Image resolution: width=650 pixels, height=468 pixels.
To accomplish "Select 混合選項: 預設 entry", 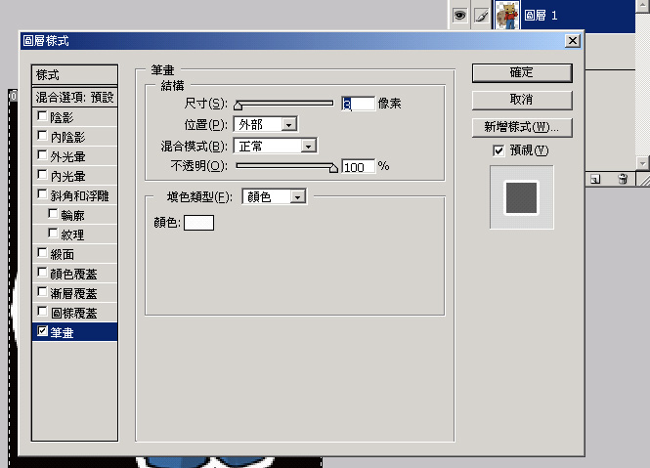I will [74, 98].
